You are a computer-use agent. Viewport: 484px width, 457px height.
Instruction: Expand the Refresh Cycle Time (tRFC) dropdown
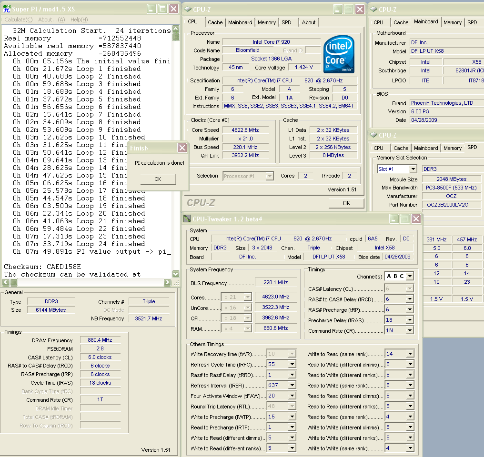[292, 365]
